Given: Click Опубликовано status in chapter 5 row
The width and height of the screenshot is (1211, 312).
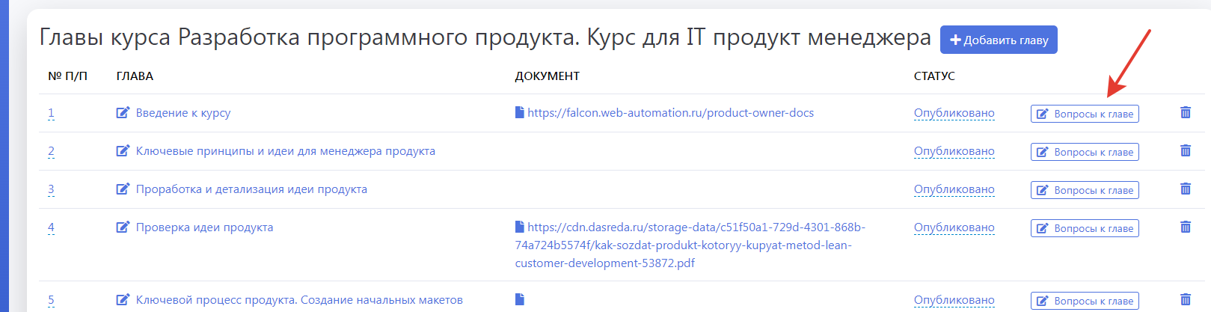Looking at the screenshot, I should (954, 300).
